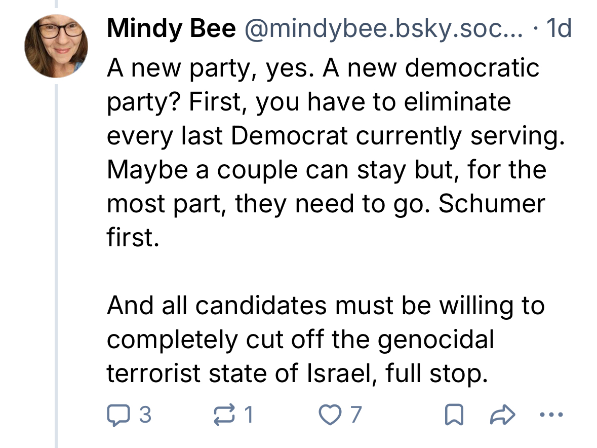Click the like count number 7
The width and height of the screenshot is (597, 448).
[356, 416]
